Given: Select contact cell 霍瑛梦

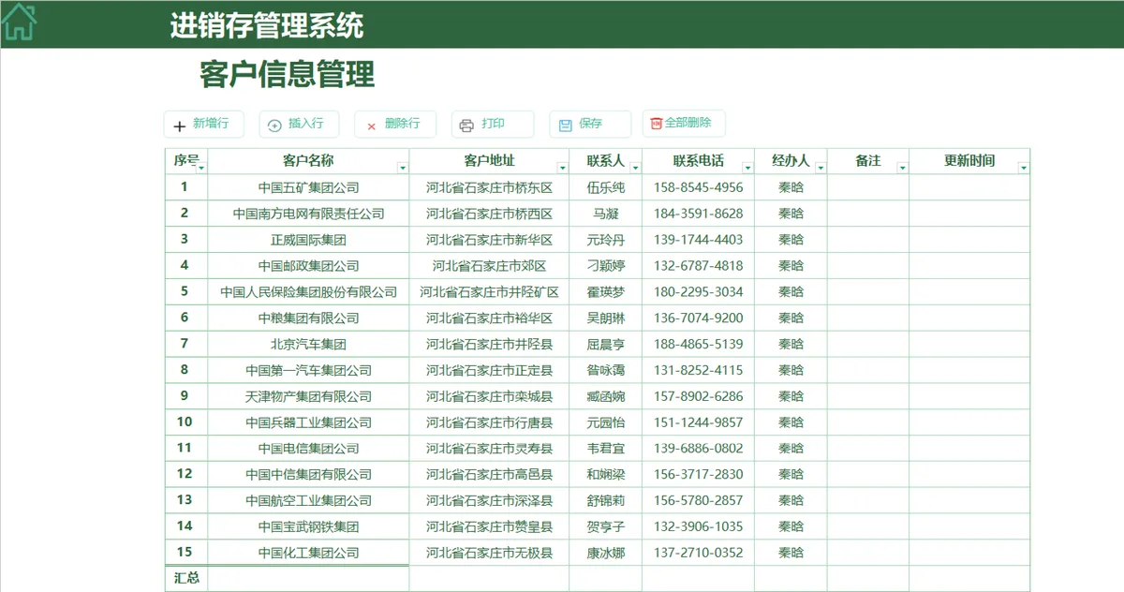Looking at the screenshot, I should point(605,292).
